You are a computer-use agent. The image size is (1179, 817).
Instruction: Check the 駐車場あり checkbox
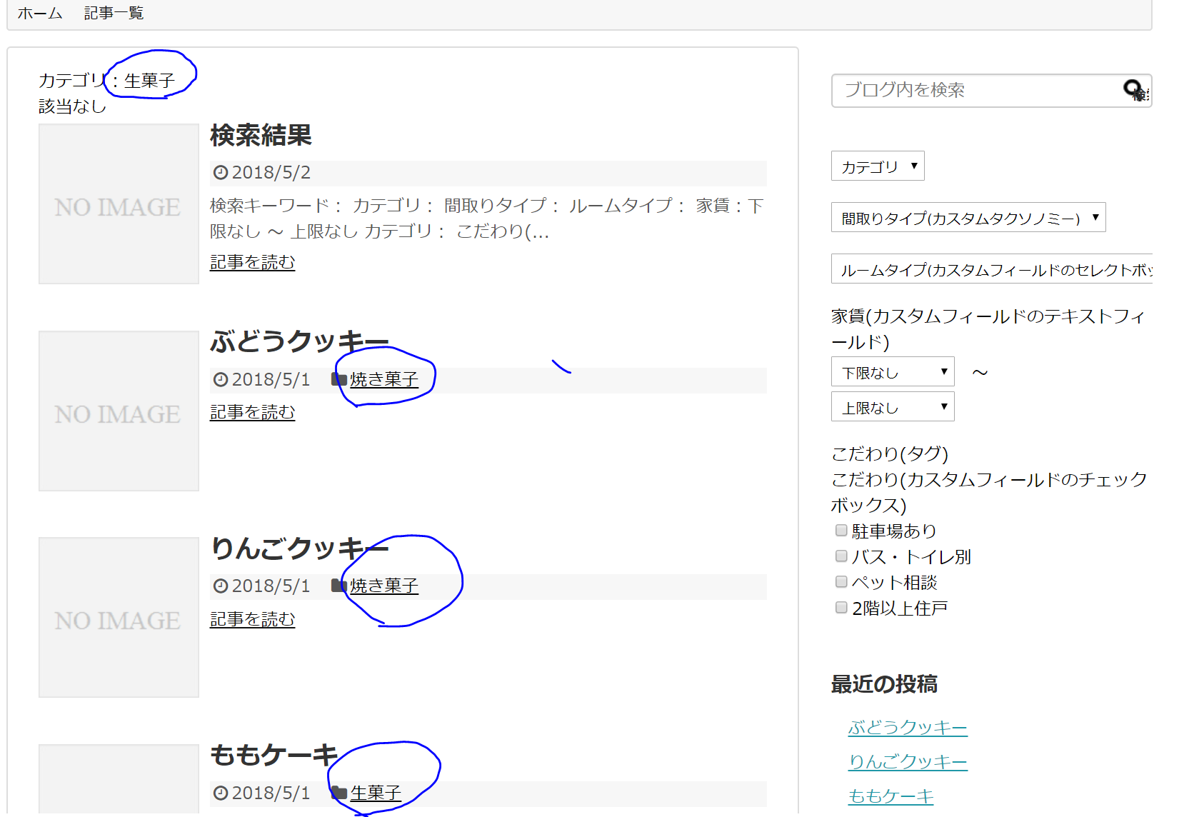841,530
